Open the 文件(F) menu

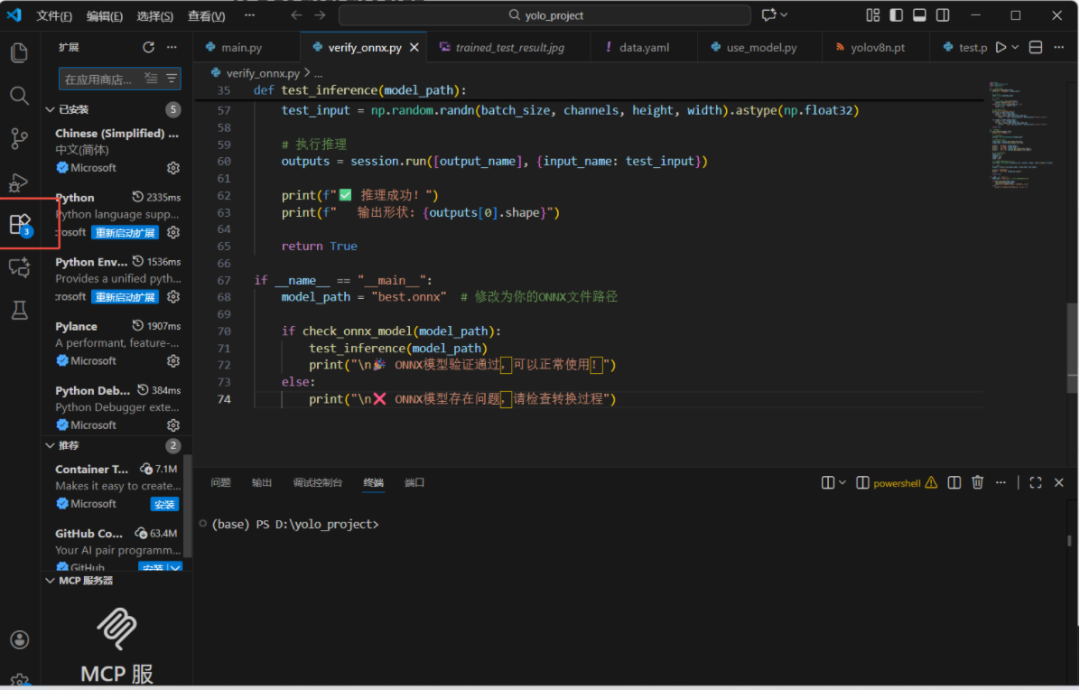[53, 15]
